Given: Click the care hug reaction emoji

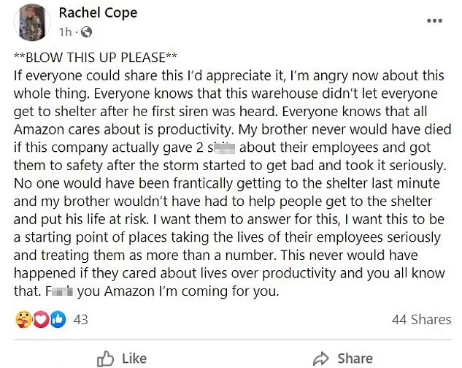Looking at the screenshot, I should click(24, 319).
